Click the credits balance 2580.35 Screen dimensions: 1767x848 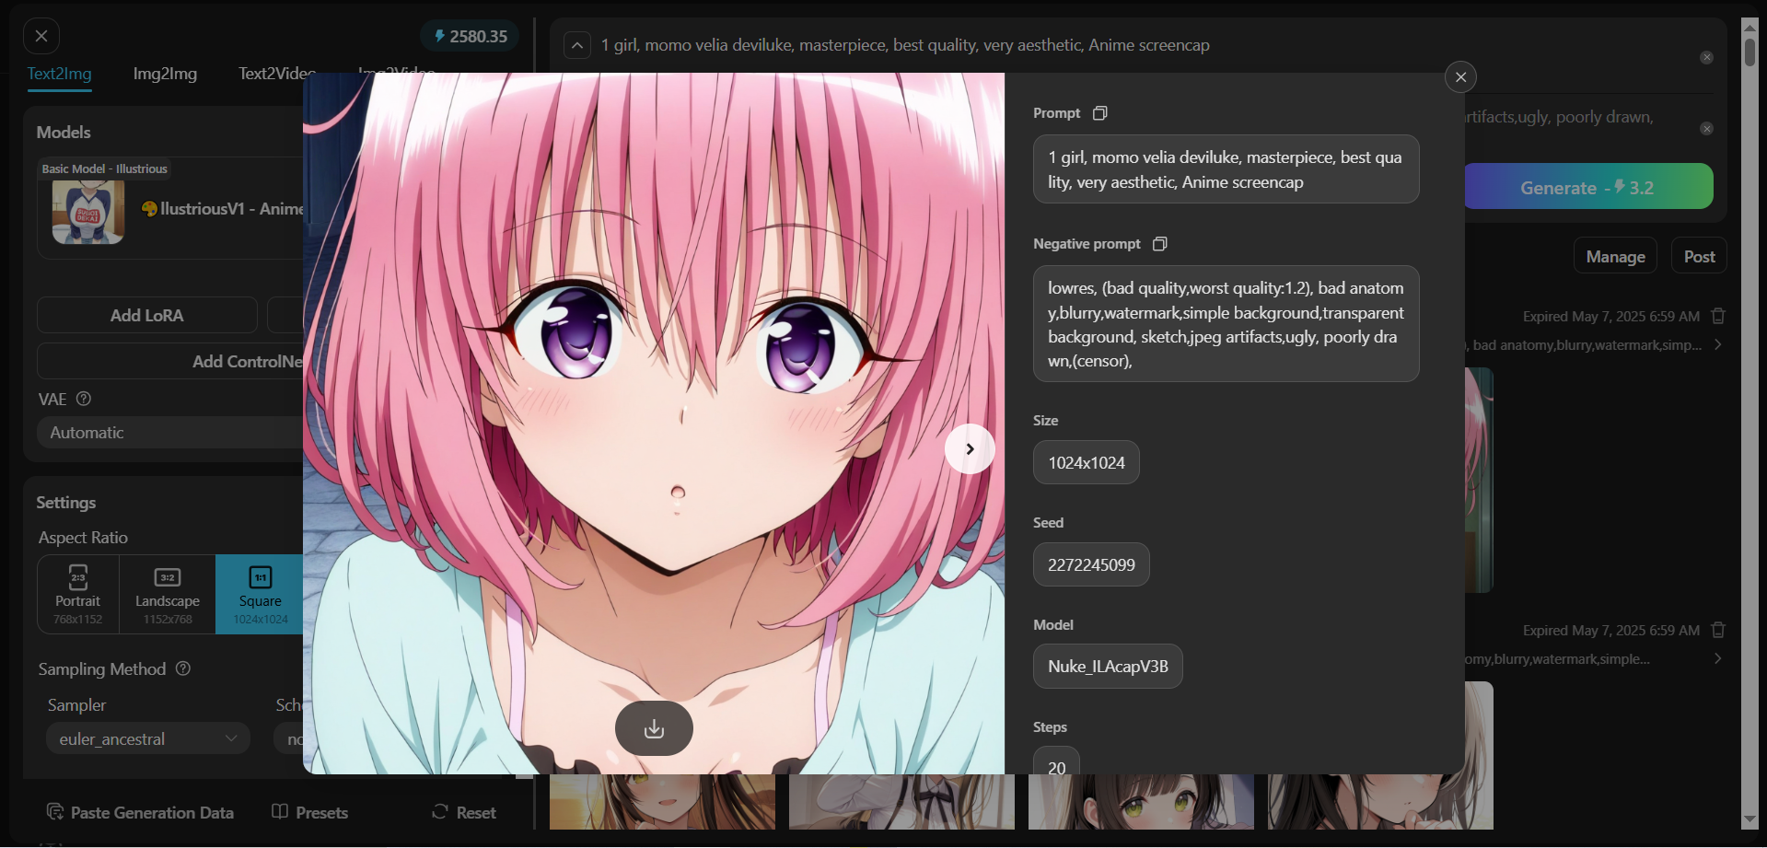(471, 37)
